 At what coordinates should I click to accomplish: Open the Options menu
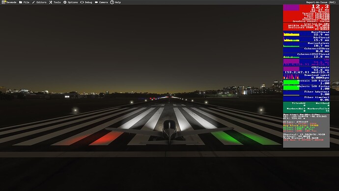pyautogui.click(x=70, y=2)
